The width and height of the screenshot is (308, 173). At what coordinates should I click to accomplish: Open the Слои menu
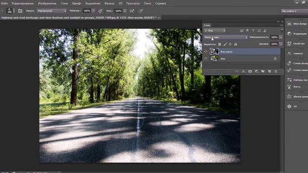click(x=64, y=3)
